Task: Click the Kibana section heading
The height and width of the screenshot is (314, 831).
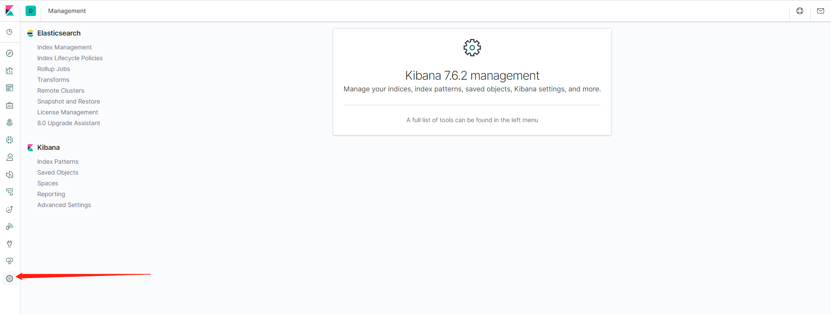Action: pyautogui.click(x=49, y=147)
